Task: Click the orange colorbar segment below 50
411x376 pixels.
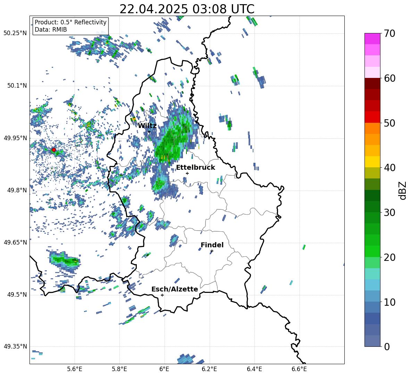Action: pos(372,128)
